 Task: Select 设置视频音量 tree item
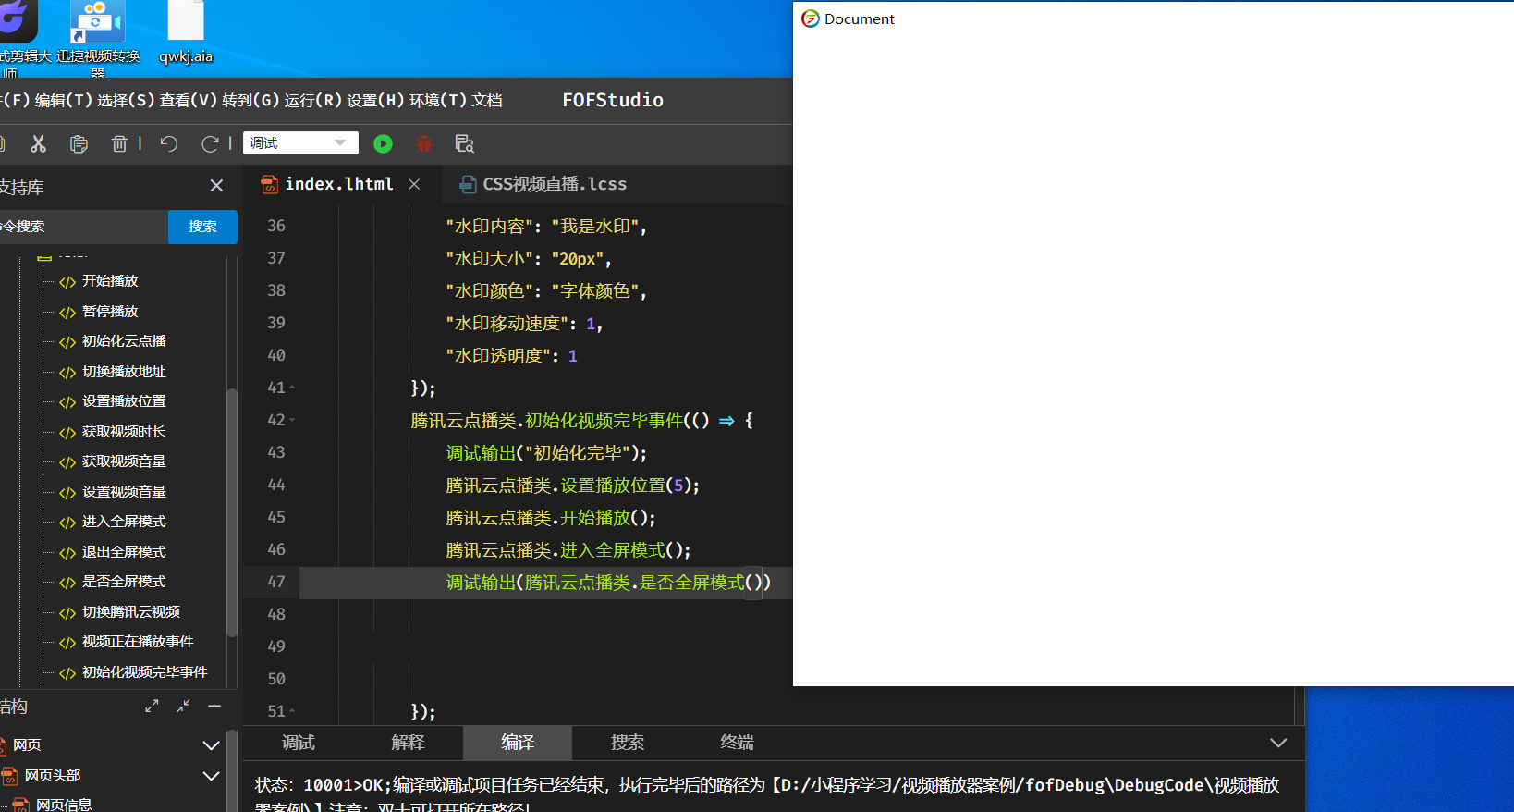(124, 492)
